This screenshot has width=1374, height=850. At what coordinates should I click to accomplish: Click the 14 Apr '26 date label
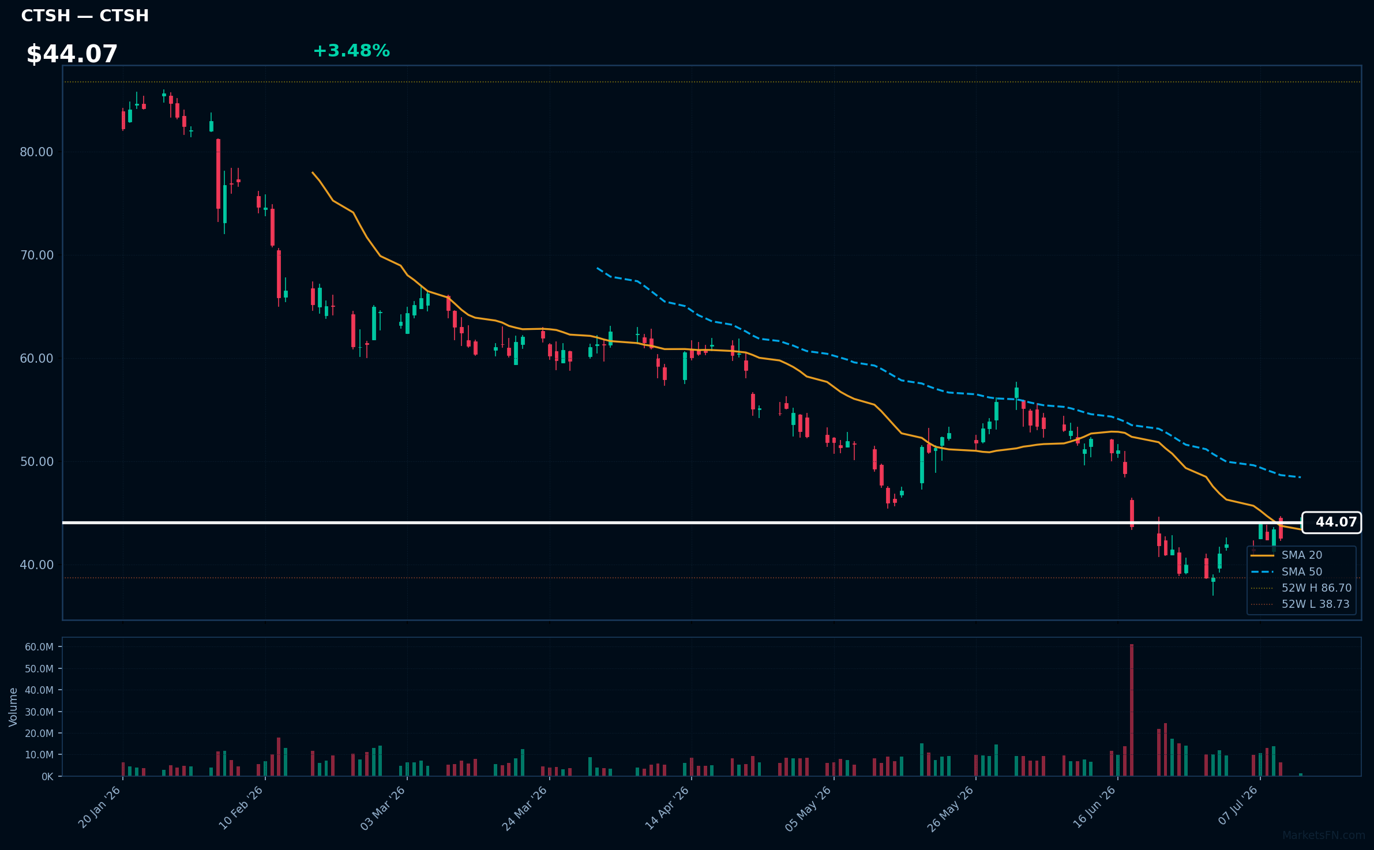click(667, 807)
